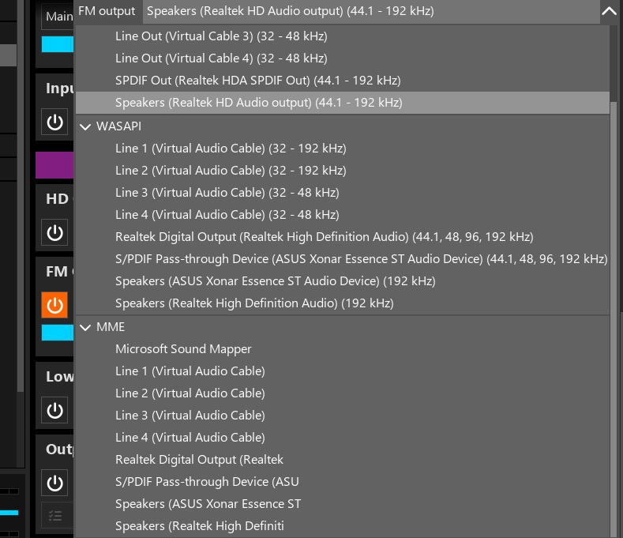Collapse the FM output dropdown with the up arrow
623x538 pixels.
pyautogui.click(x=609, y=11)
